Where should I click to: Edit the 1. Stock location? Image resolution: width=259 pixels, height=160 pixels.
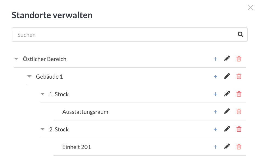pyautogui.click(x=227, y=94)
